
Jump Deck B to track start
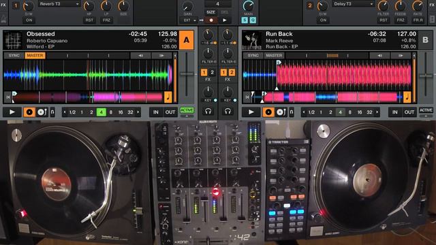(247, 97)
